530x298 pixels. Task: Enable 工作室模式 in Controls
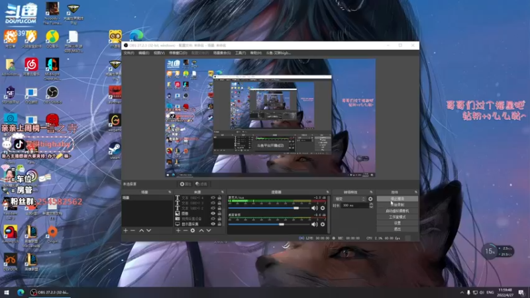click(x=397, y=217)
